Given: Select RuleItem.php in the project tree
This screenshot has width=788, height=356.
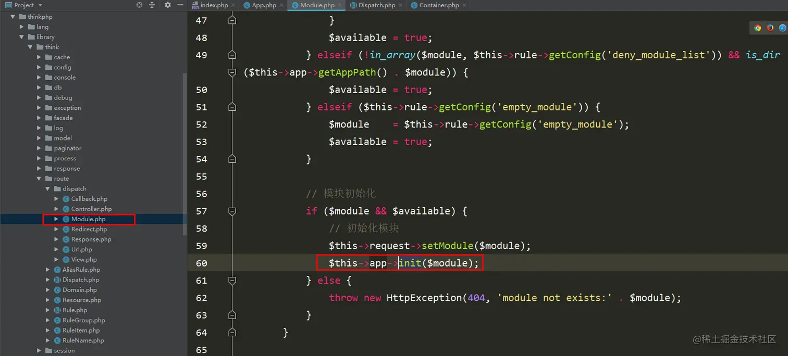Looking at the screenshot, I should [x=81, y=330].
